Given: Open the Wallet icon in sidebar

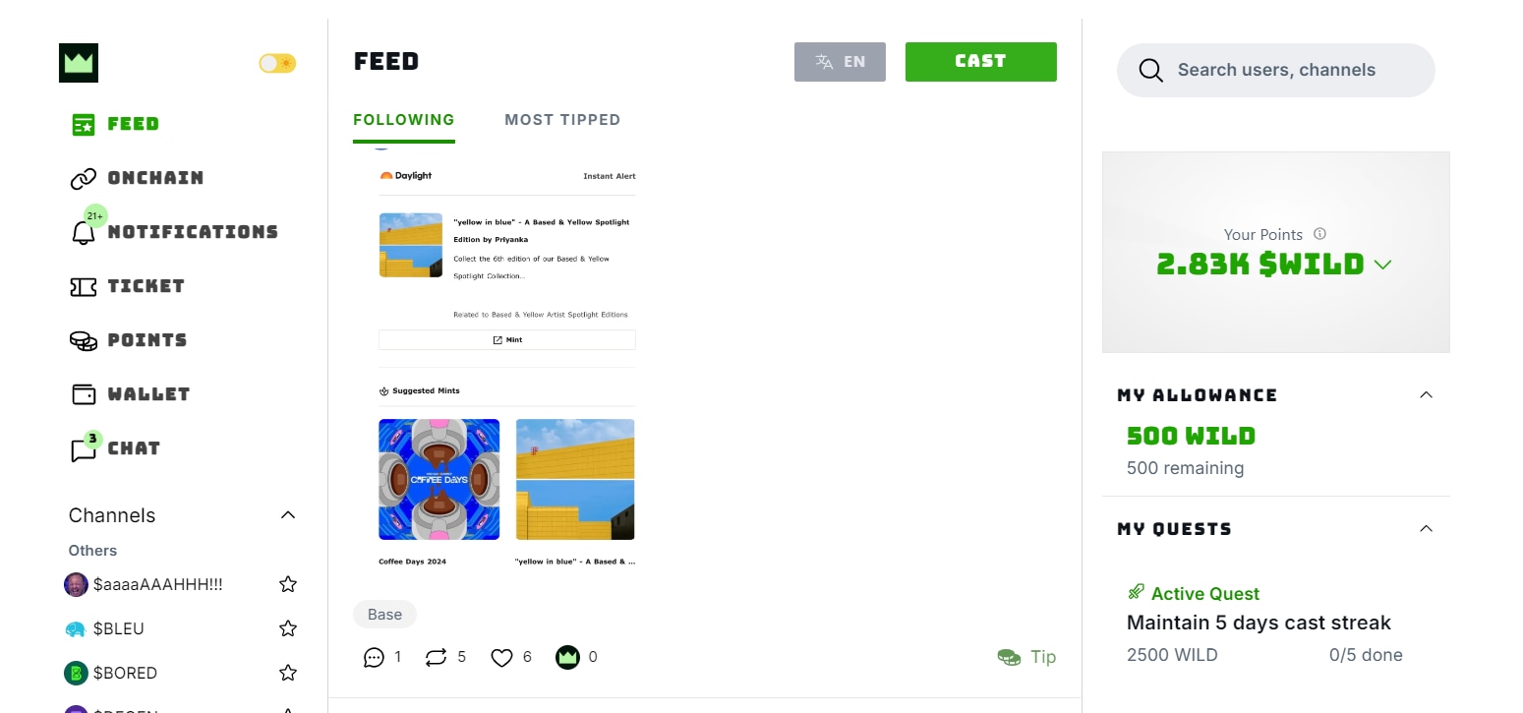Looking at the screenshot, I should [84, 394].
